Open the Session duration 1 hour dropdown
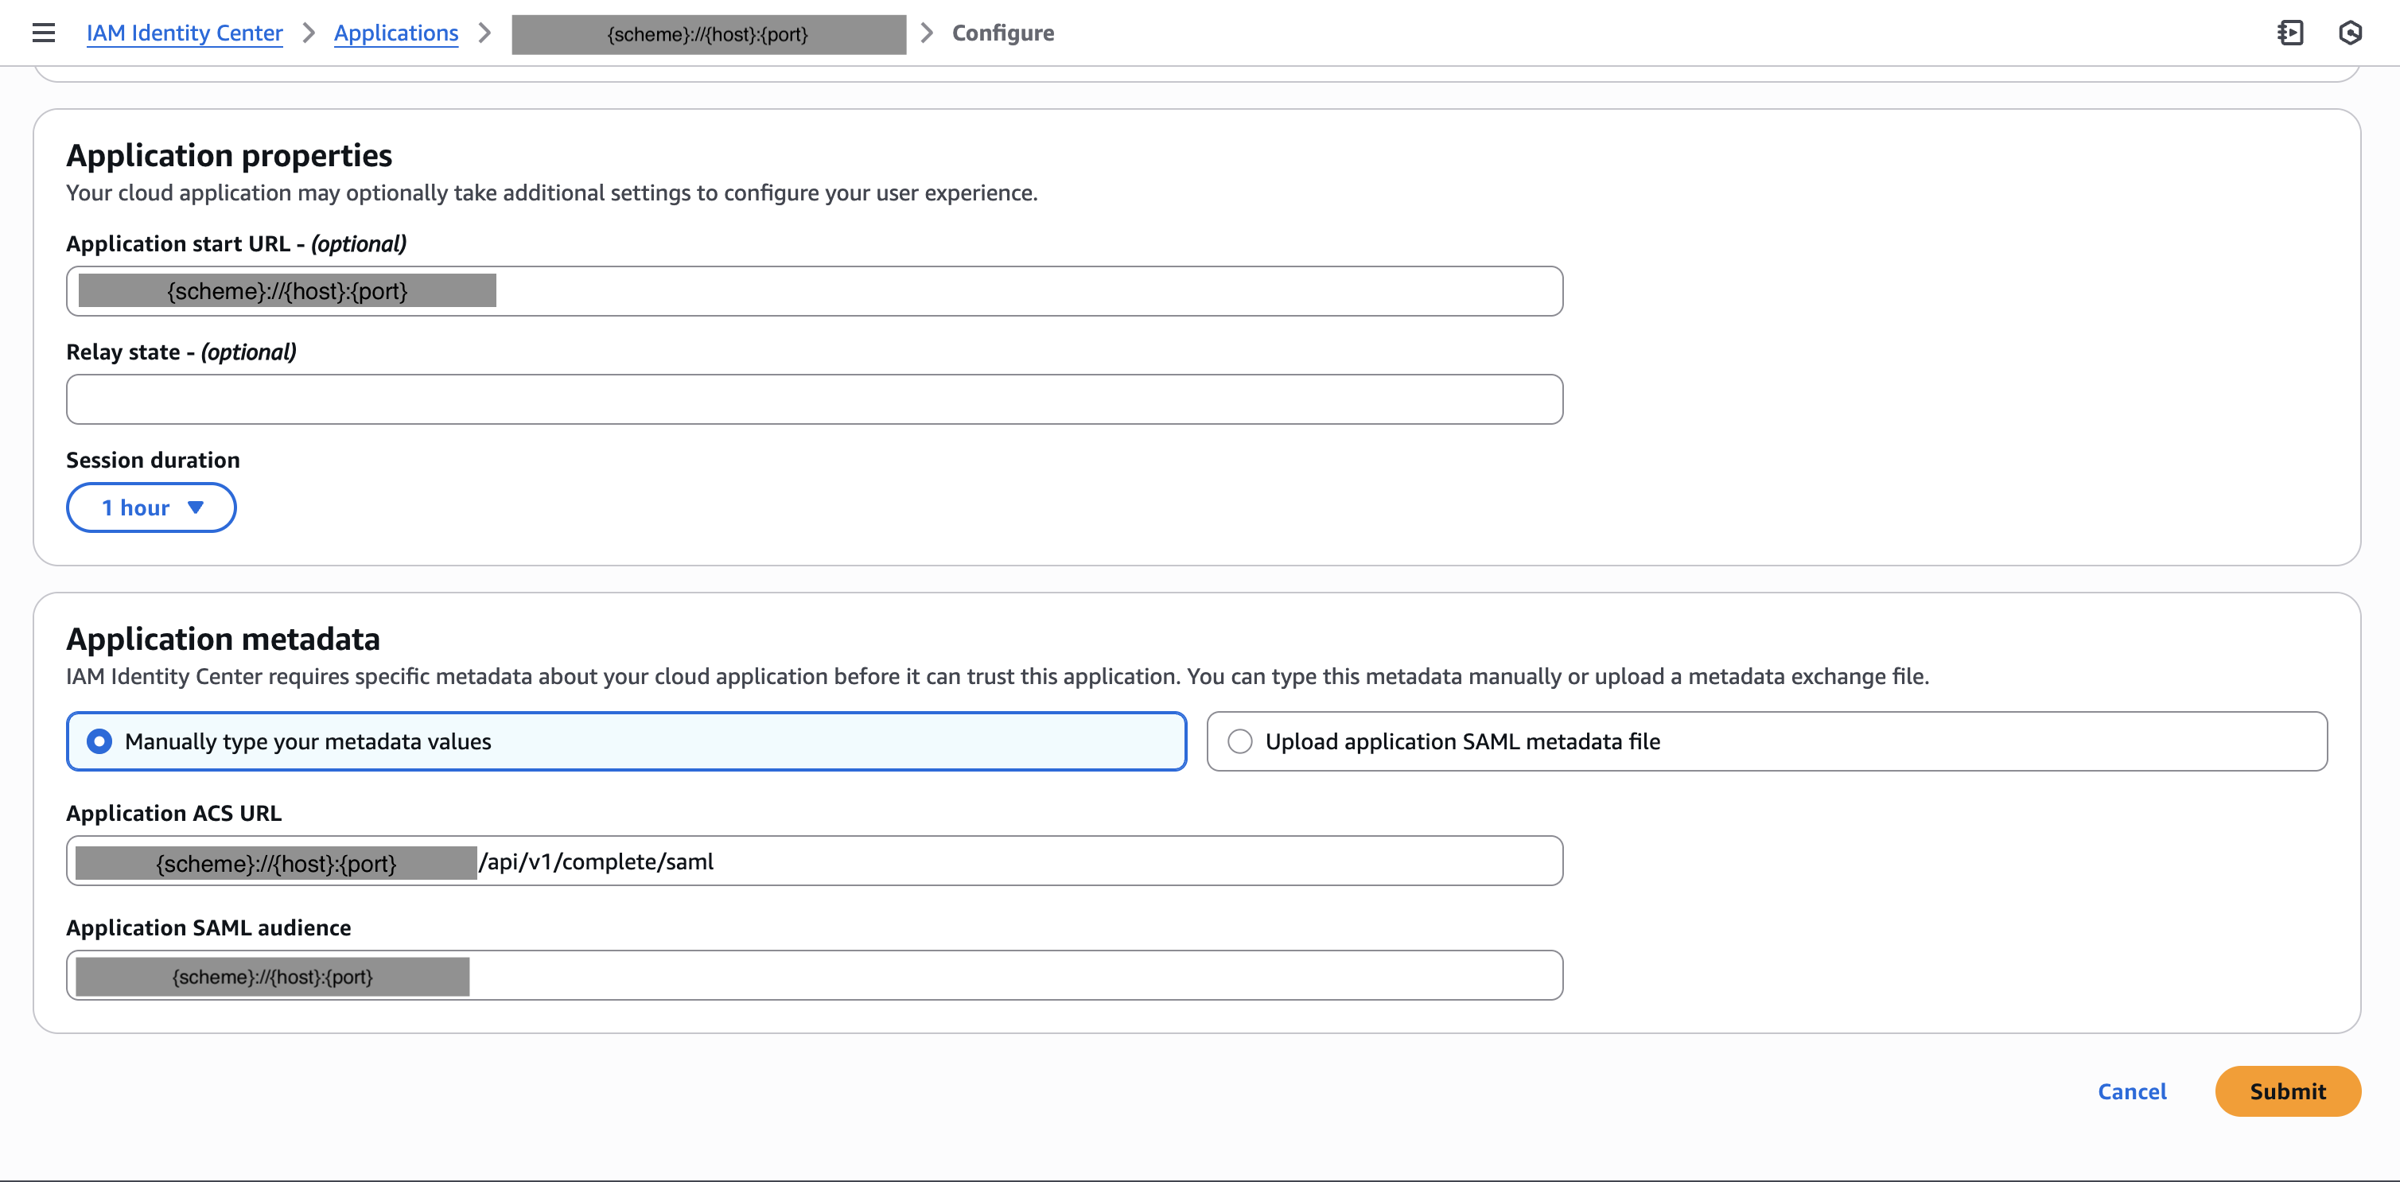2400x1182 pixels. (x=151, y=507)
